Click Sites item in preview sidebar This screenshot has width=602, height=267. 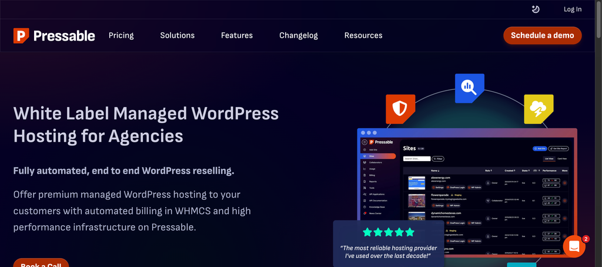click(378, 156)
